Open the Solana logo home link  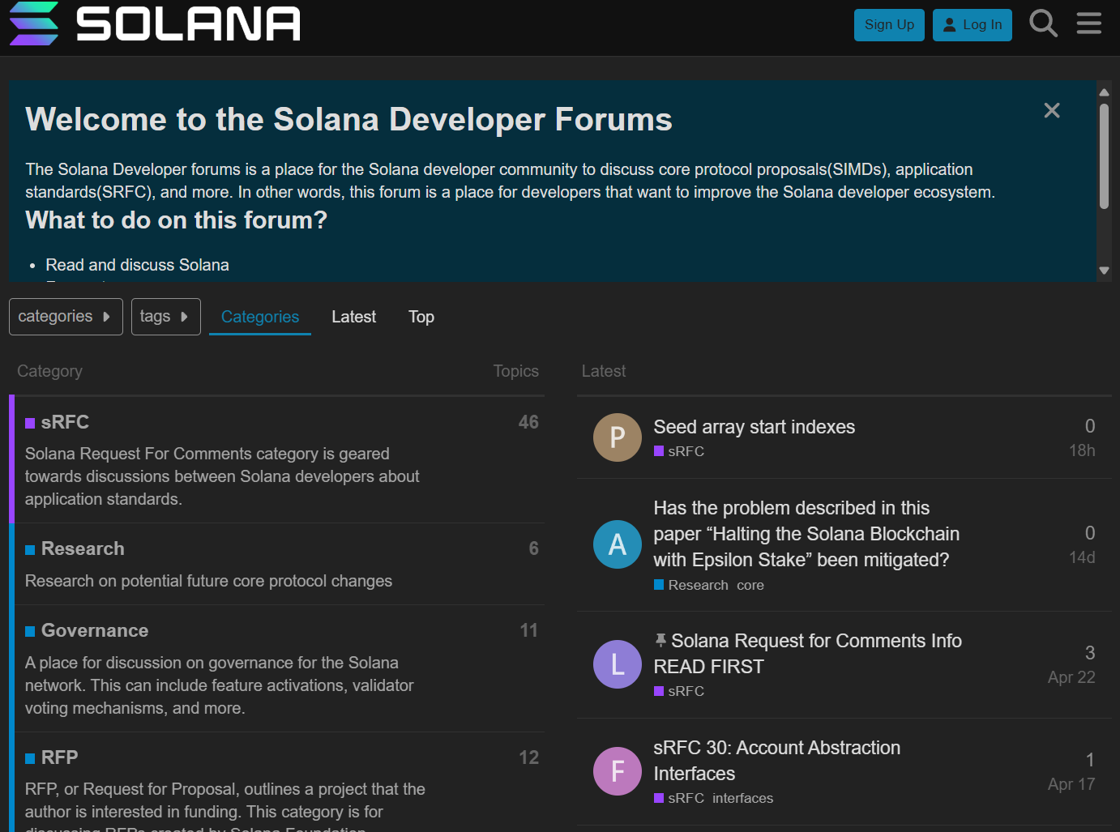155,23
